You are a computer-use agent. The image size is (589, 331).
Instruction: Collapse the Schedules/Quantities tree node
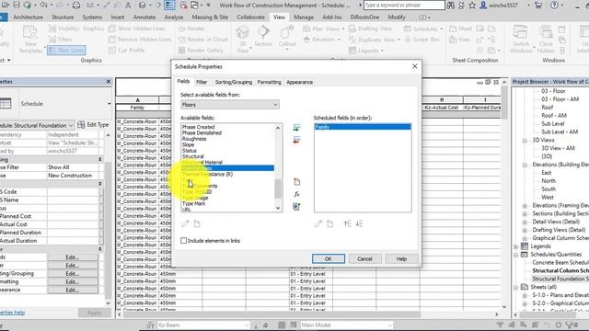[515, 255]
